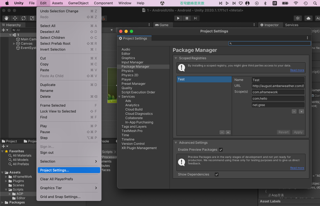Click the Apply button for scoped registry
The width and height of the screenshot is (320, 206).
pos(298,132)
